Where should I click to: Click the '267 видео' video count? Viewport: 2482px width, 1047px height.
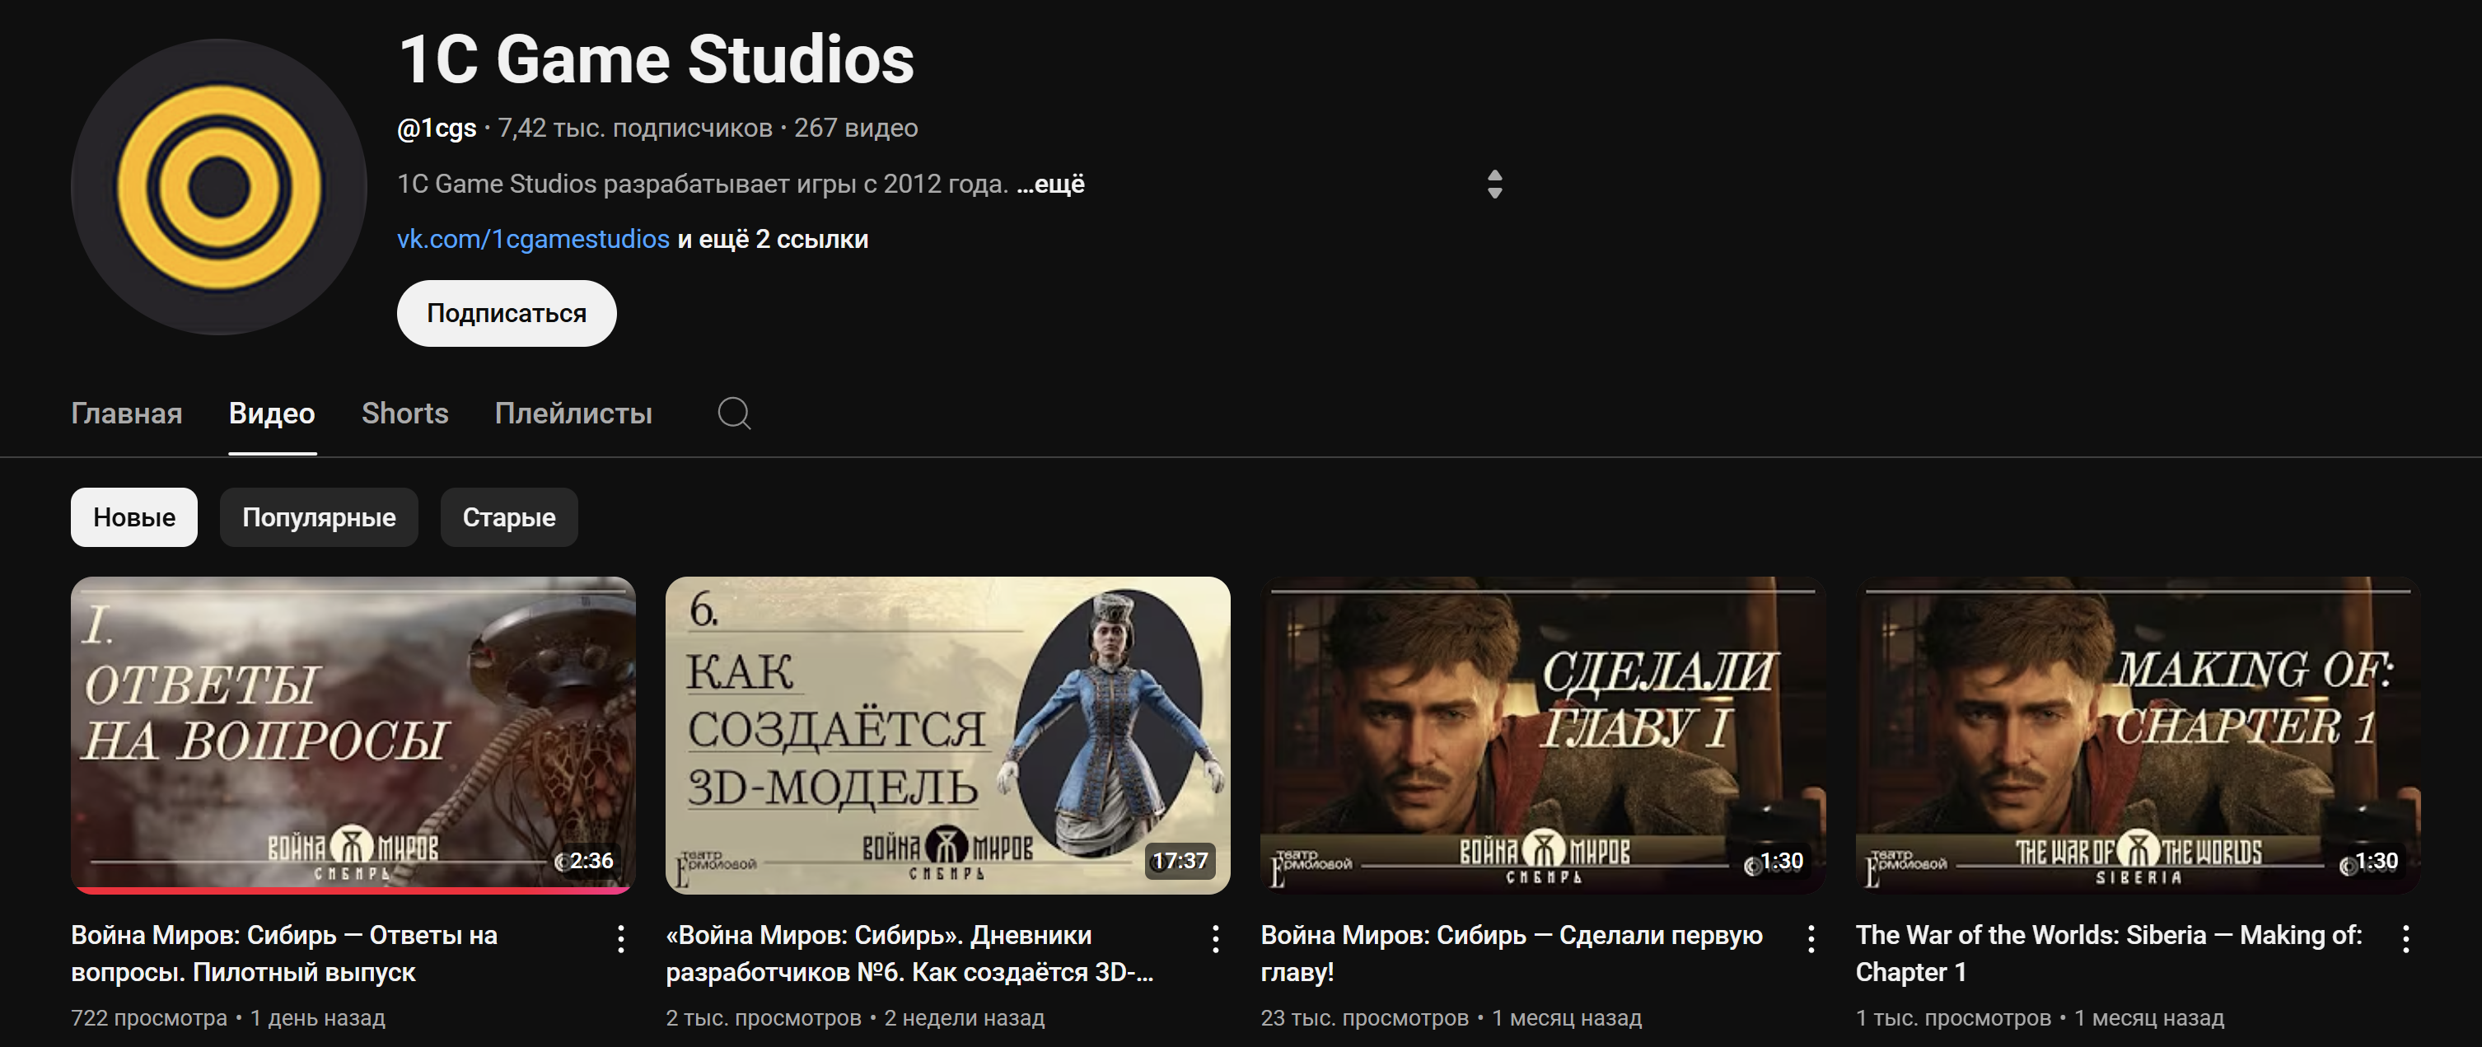pyautogui.click(x=856, y=129)
